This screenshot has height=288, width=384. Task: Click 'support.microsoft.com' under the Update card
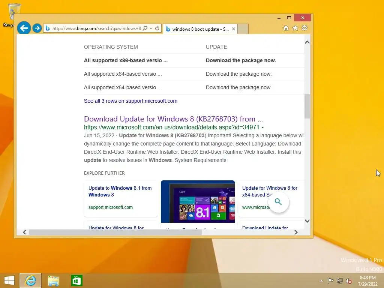(x=111, y=207)
